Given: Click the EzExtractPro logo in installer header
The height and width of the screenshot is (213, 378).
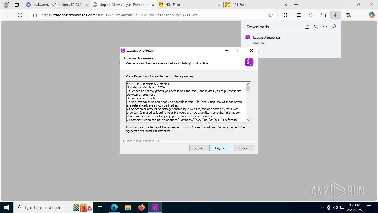Looking at the screenshot, I should click(249, 62).
